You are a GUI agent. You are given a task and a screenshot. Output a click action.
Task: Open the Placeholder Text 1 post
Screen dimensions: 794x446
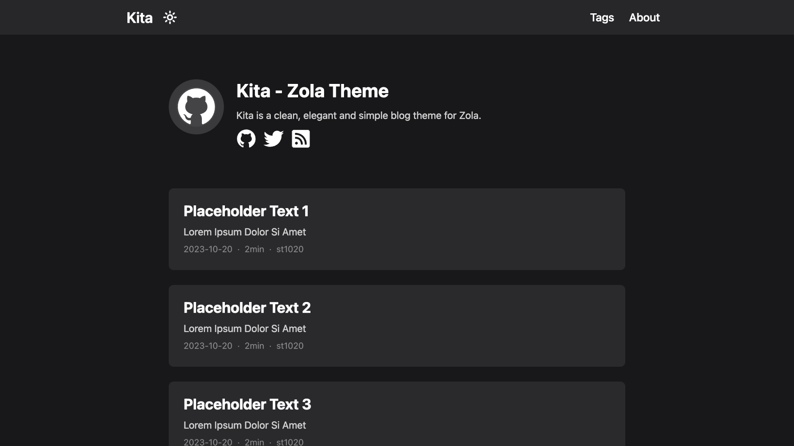click(246, 211)
